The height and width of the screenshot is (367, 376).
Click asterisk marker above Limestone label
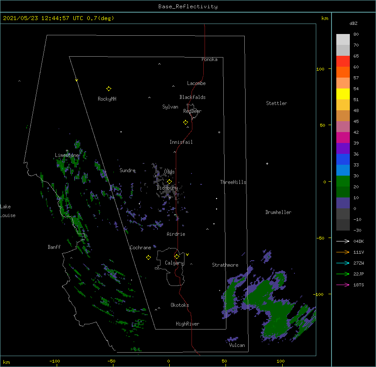pos(67,151)
